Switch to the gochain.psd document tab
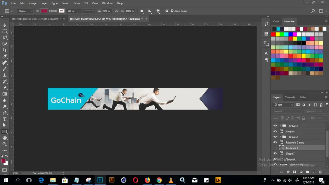Screen dimensions: 329x185 point(37,18)
